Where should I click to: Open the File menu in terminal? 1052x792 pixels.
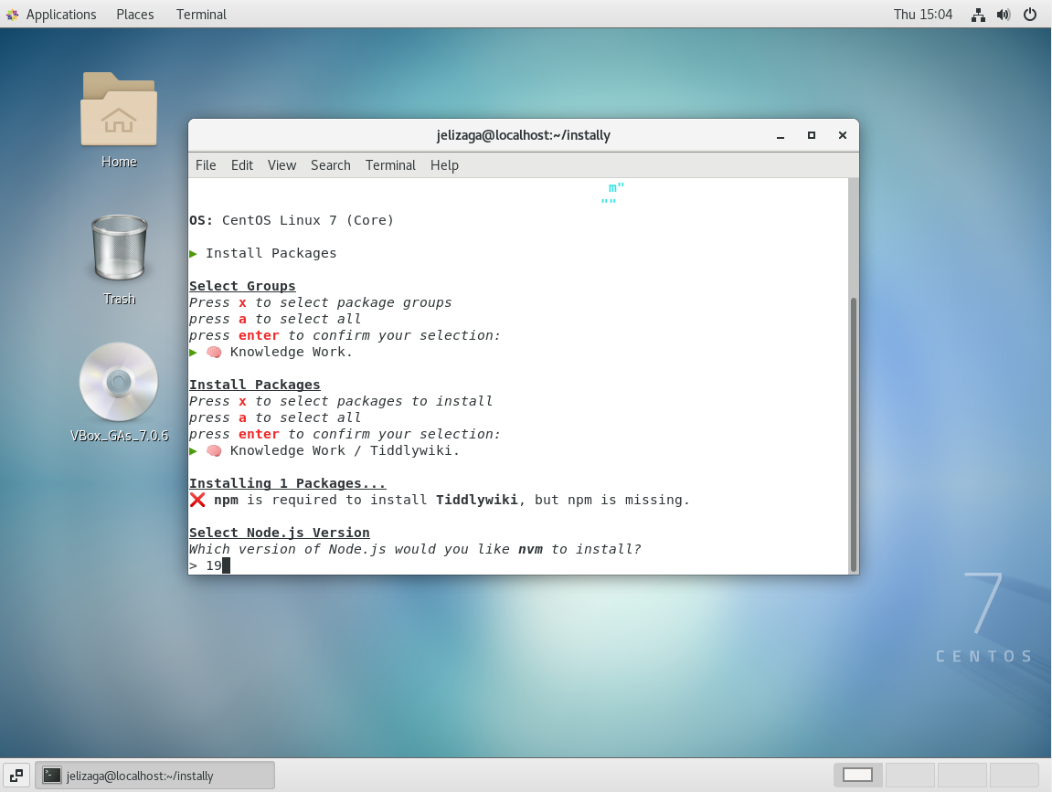tap(206, 165)
